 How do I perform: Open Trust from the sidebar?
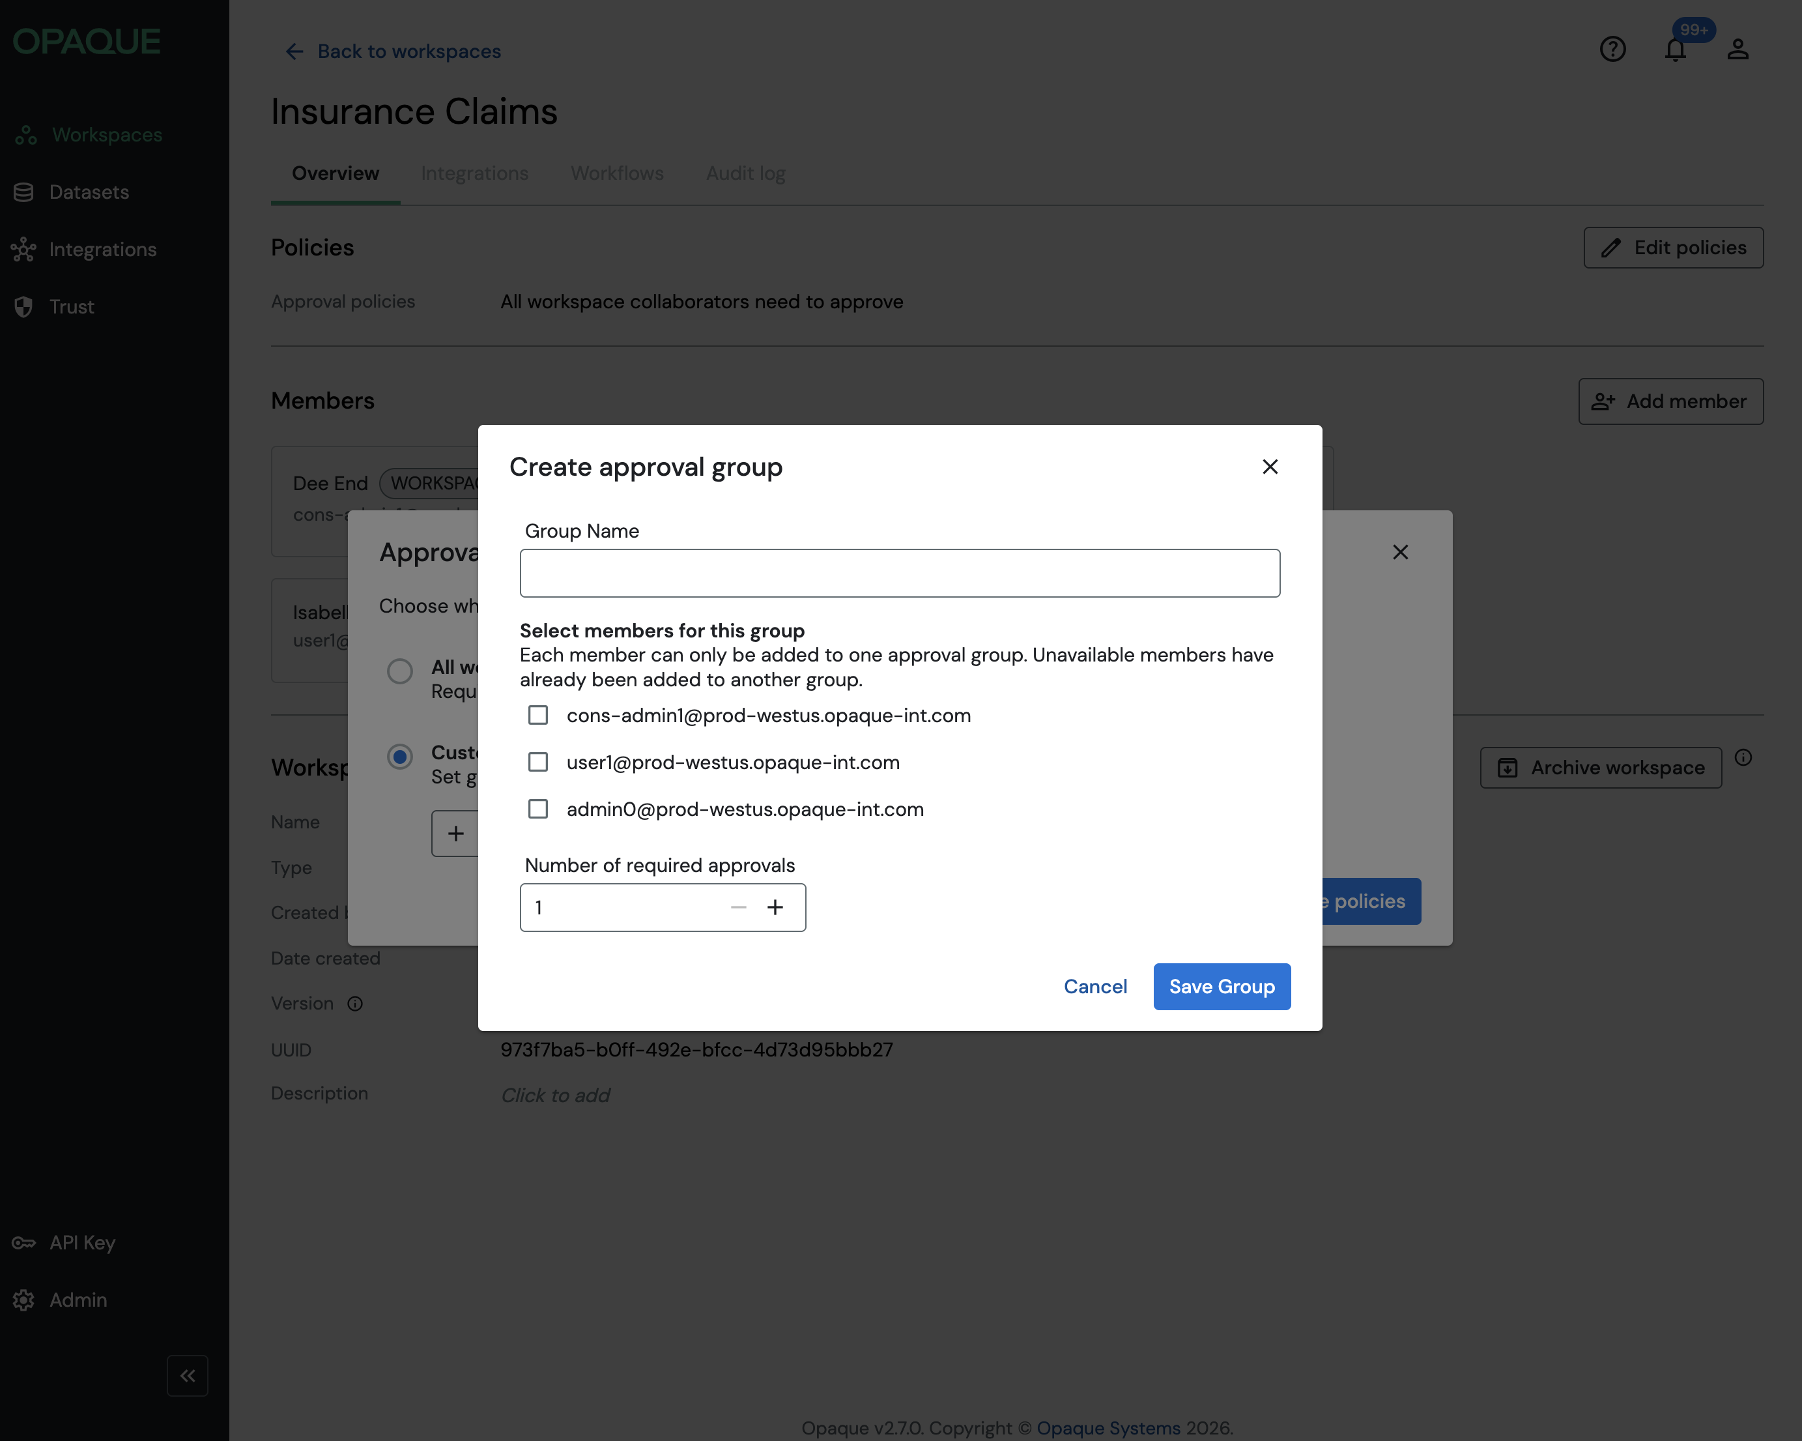coord(71,307)
